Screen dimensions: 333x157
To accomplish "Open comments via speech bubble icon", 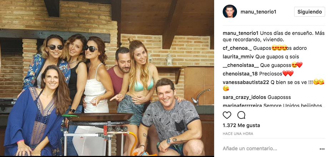I will [241, 115].
